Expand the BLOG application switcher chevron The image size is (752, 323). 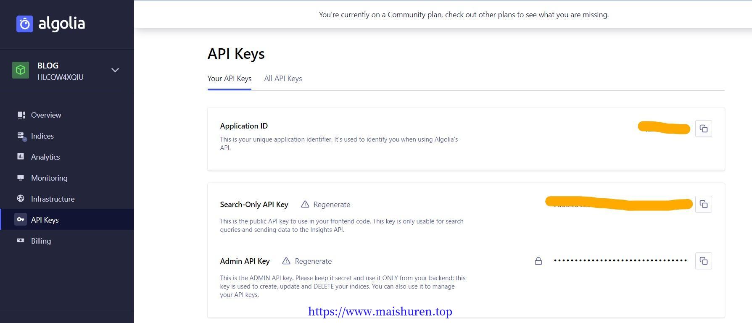115,70
